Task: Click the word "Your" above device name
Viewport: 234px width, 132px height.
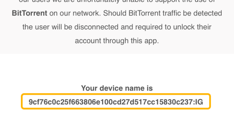Action: click(x=88, y=88)
